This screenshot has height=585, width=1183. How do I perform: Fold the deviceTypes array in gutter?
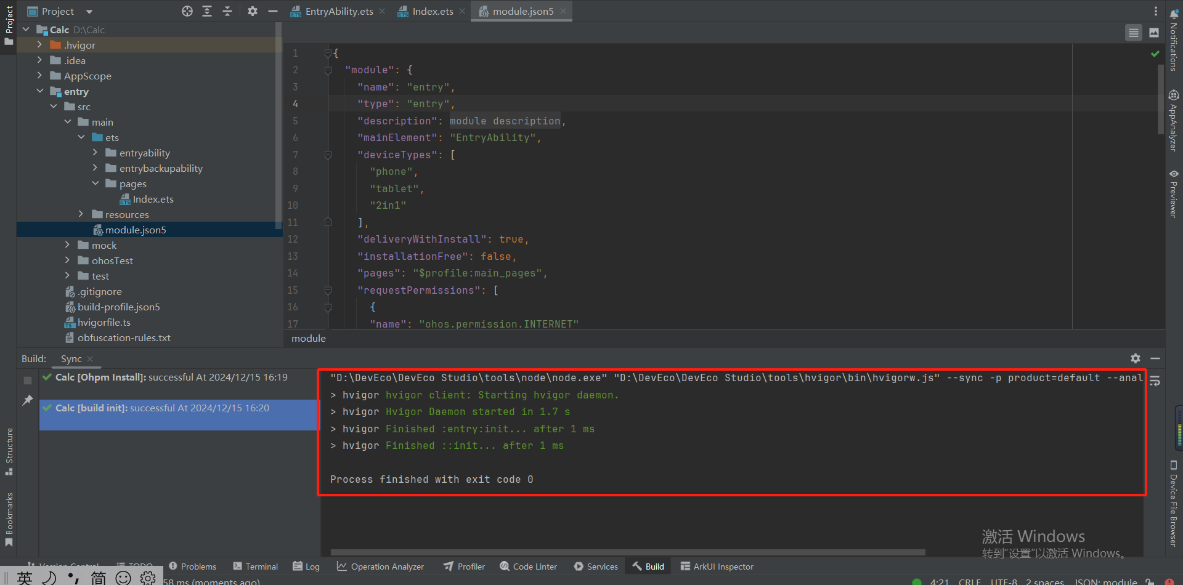click(328, 155)
